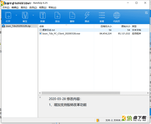Click the horizontal scrollbar thumb
This screenshot has width=151, height=124.
pos(81,93)
